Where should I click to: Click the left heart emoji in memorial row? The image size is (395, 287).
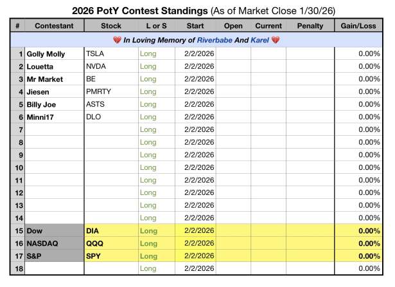116,40
